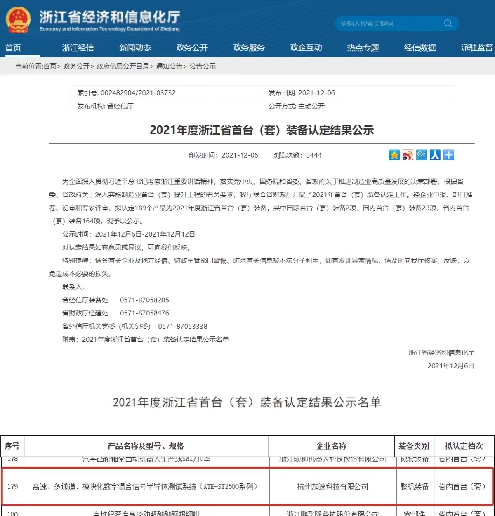Click the search magnifier icon

click(x=448, y=24)
